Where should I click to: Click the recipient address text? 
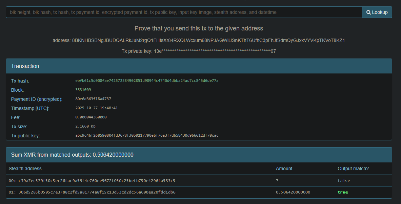[x=208, y=40]
